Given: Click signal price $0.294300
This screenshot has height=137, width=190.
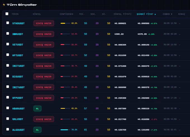Looking at the screenshot, I should click(x=120, y=98).
